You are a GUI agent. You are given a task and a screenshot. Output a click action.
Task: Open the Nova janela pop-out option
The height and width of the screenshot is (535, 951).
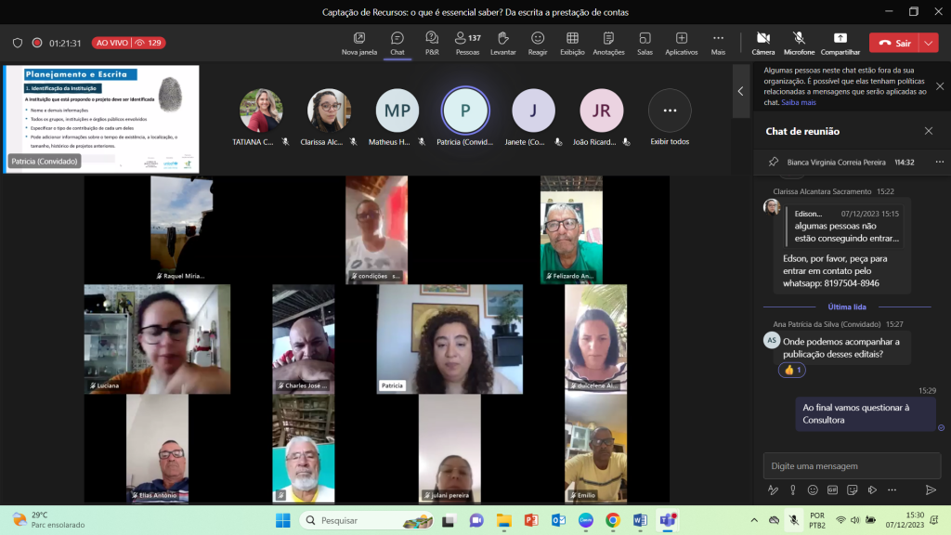[359, 44]
